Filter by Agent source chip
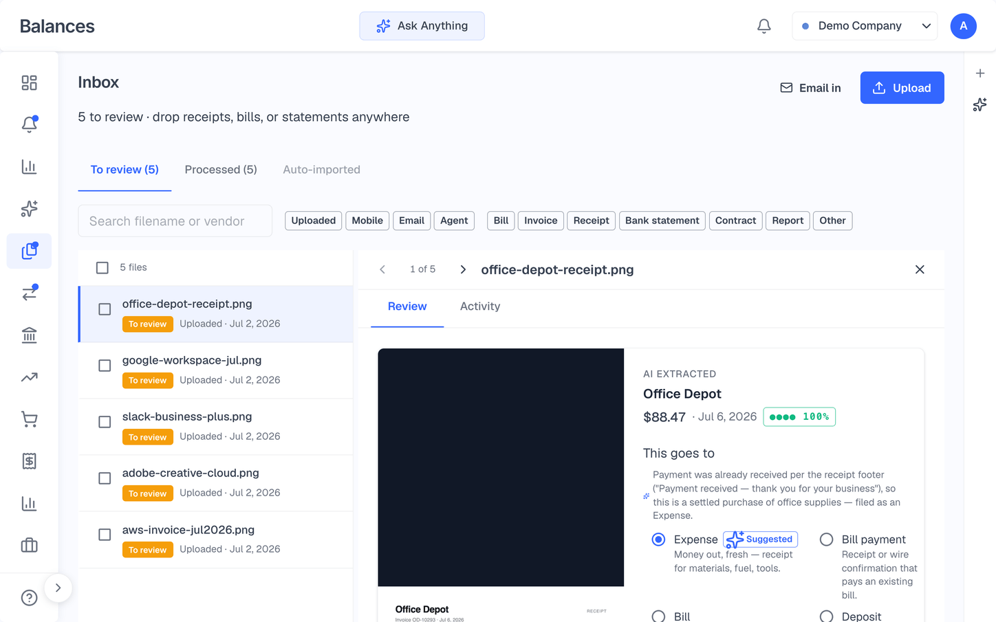 454,221
